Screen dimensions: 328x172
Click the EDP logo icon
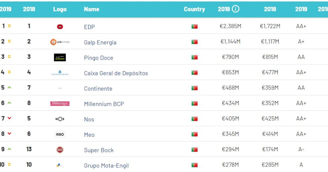click(x=60, y=26)
